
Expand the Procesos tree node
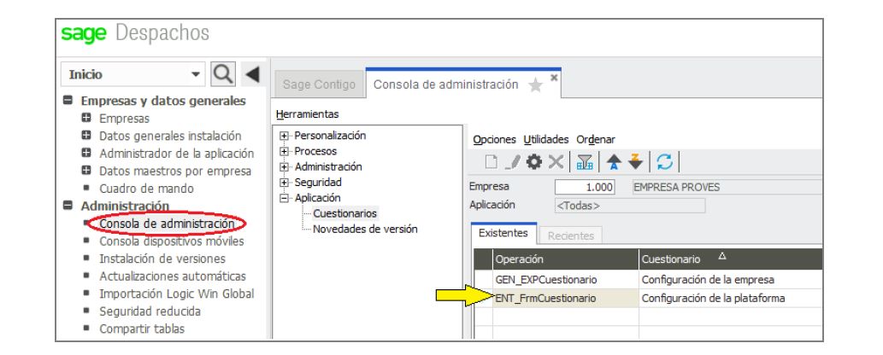[x=285, y=151]
